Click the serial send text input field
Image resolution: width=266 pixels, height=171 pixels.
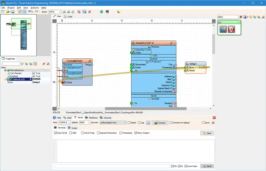coord(112,166)
